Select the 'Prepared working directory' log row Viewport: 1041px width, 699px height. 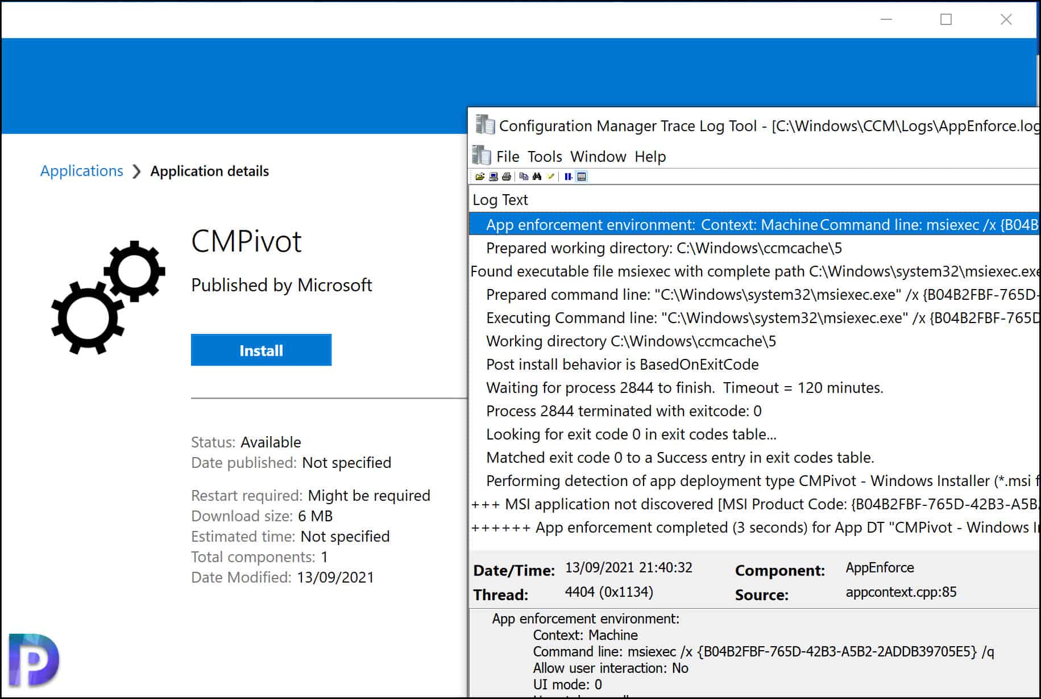pyautogui.click(x=754, y=248)
